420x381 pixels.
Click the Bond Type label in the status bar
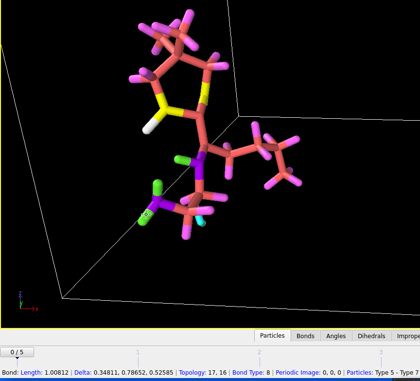249,373
